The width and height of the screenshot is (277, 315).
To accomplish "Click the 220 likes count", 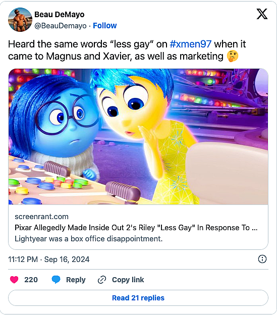I will [31, 280].
